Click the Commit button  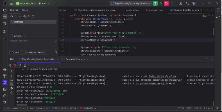(x=15, y=52)
